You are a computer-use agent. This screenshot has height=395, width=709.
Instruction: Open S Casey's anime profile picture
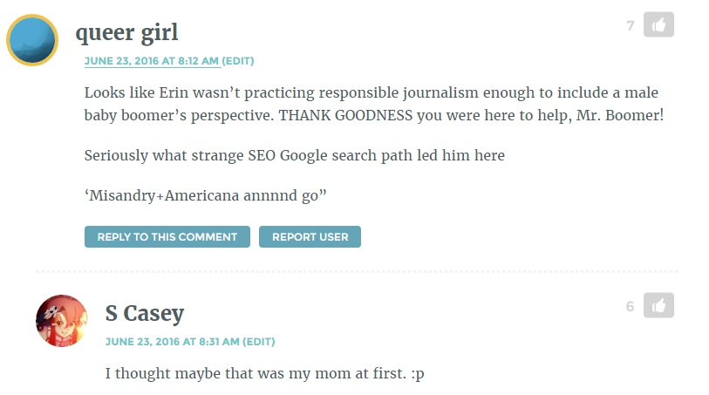click(x=62, y=321)
